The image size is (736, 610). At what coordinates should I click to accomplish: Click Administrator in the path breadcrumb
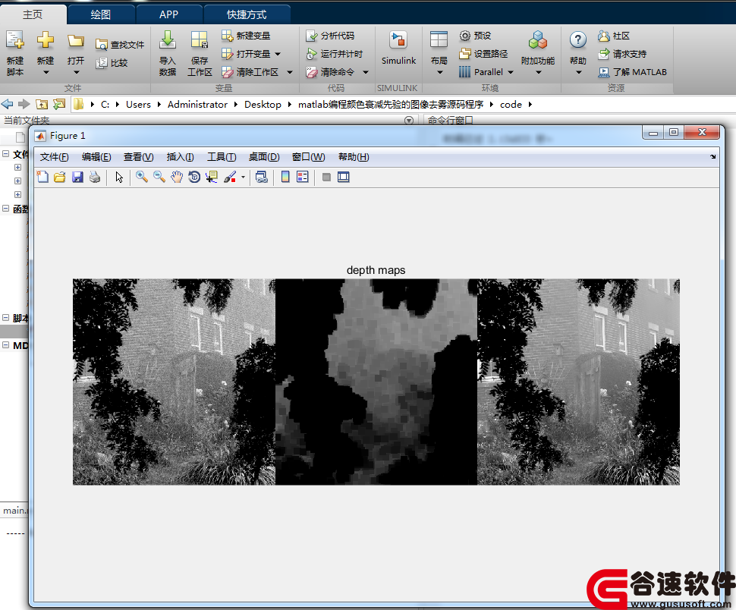click(197, 104)
